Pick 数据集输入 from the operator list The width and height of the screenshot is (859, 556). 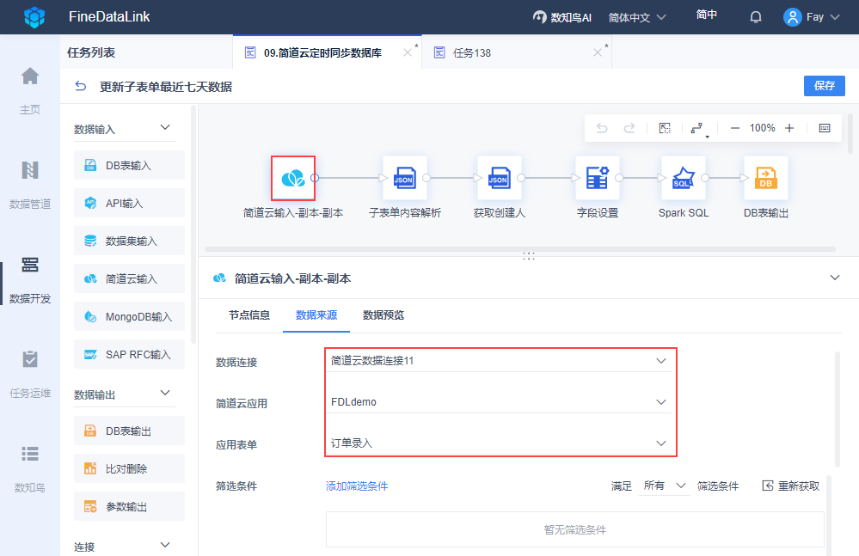click(x=129, y=241)
